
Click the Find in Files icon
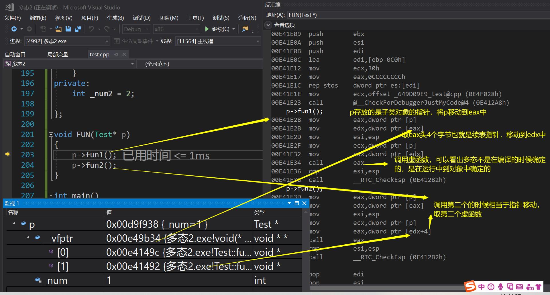click(x=245, y=29)
